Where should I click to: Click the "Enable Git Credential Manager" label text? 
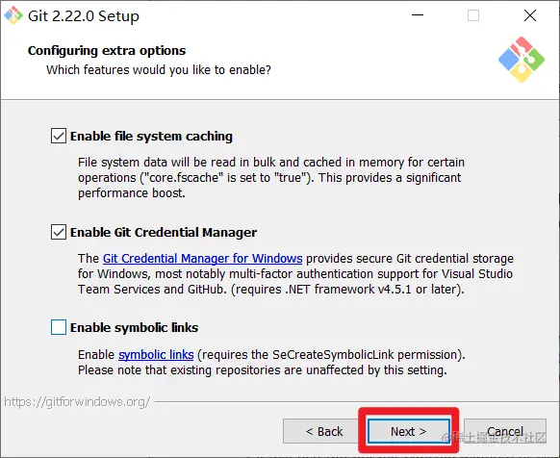[x=164, y=232]
